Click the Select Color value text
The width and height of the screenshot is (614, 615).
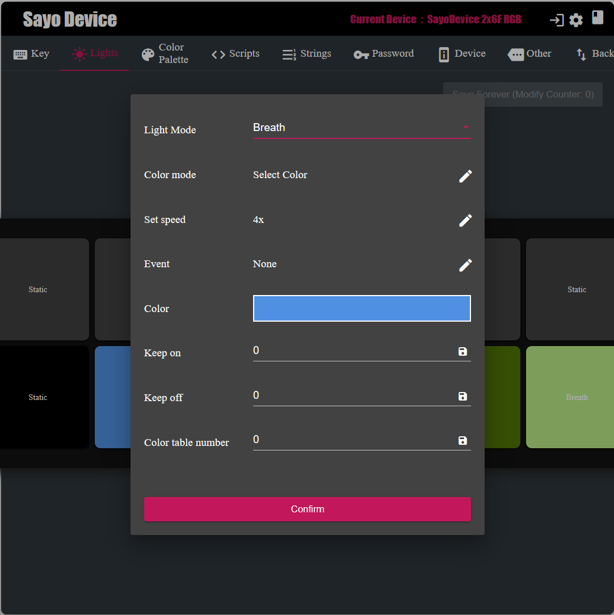(x=280, y=175)
